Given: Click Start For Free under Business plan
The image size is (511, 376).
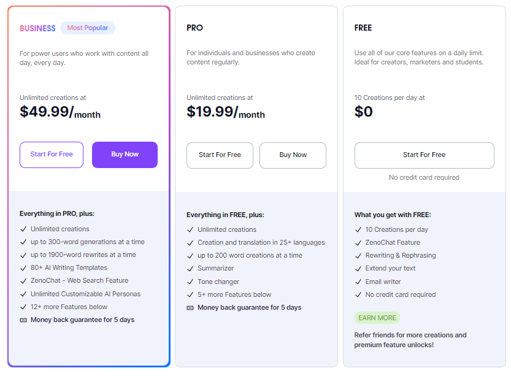Looking at the screenshot, I should point(52,155).
